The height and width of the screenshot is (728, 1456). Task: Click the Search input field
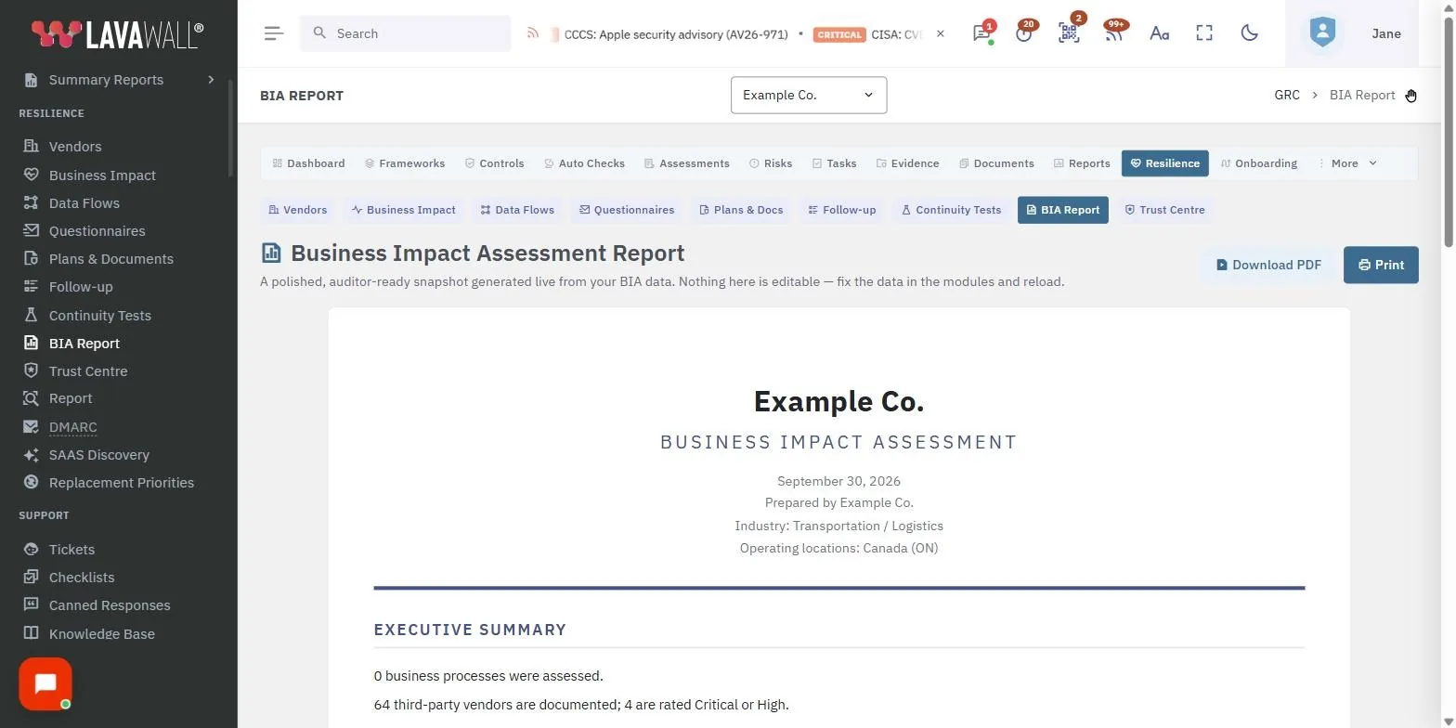click(405, 33)
